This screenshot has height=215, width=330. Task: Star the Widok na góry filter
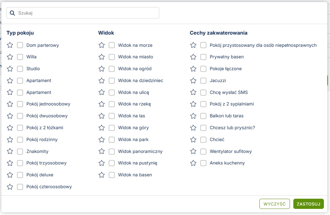(x=102, y=128)
